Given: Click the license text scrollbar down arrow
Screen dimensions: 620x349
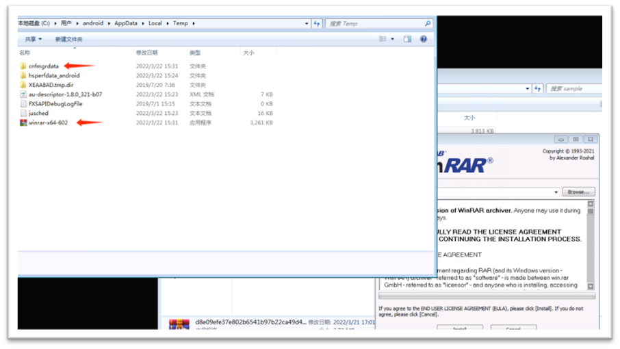Looking at the screenshot, I should 591,287.
